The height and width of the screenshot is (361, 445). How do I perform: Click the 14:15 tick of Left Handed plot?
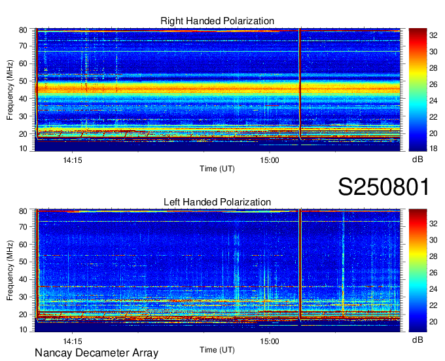pyautogui.click(x=73, y=341)
